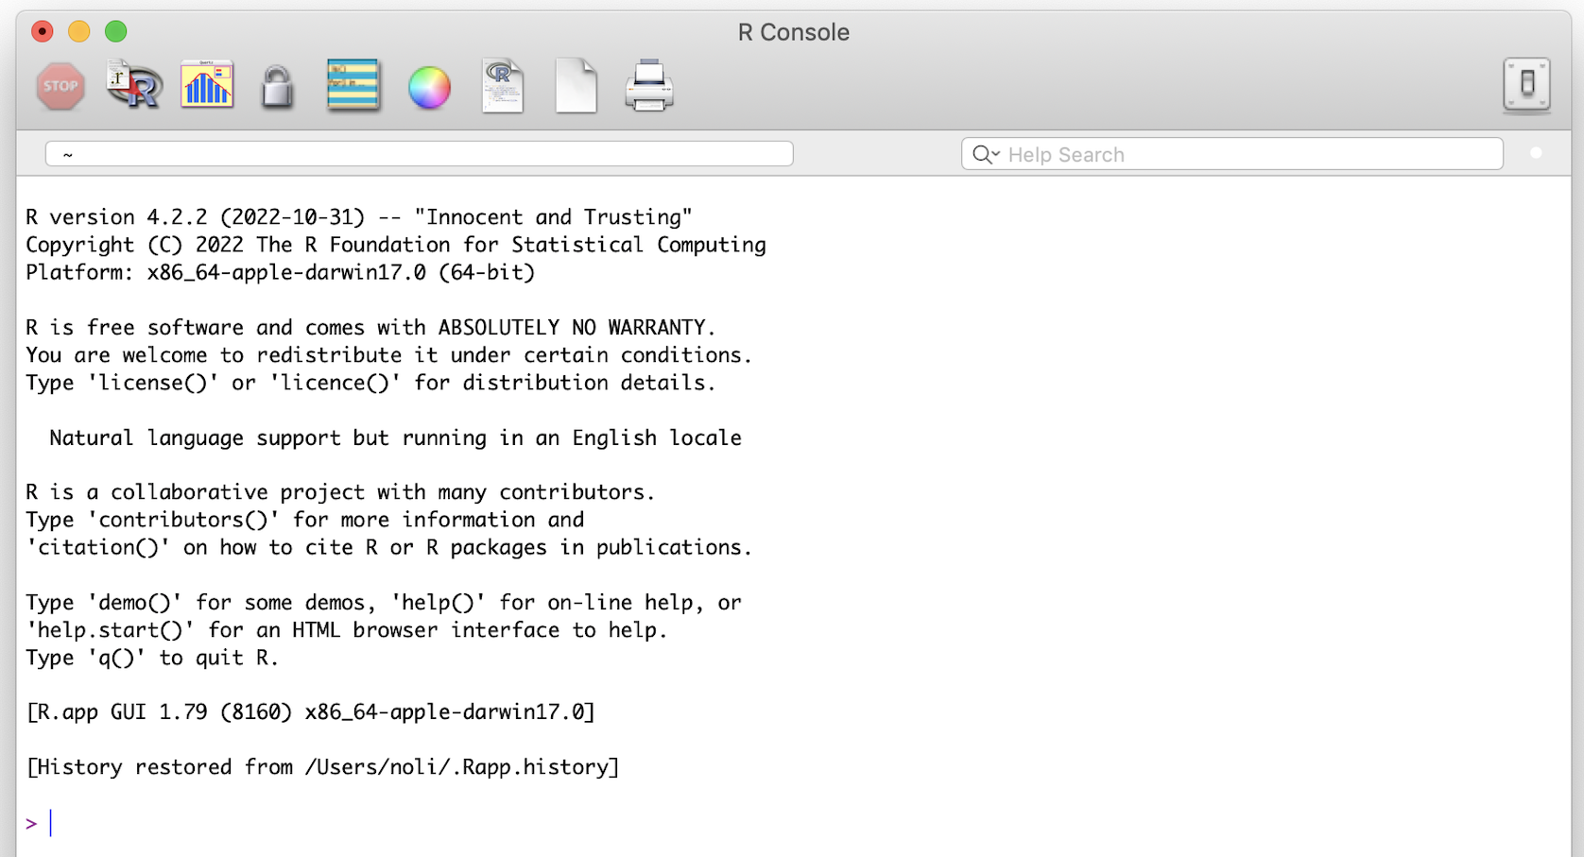Viewport: 1584px width, 857px height.
Task: Open the color wheel preferences icon
Action: [x=429, y=88]
